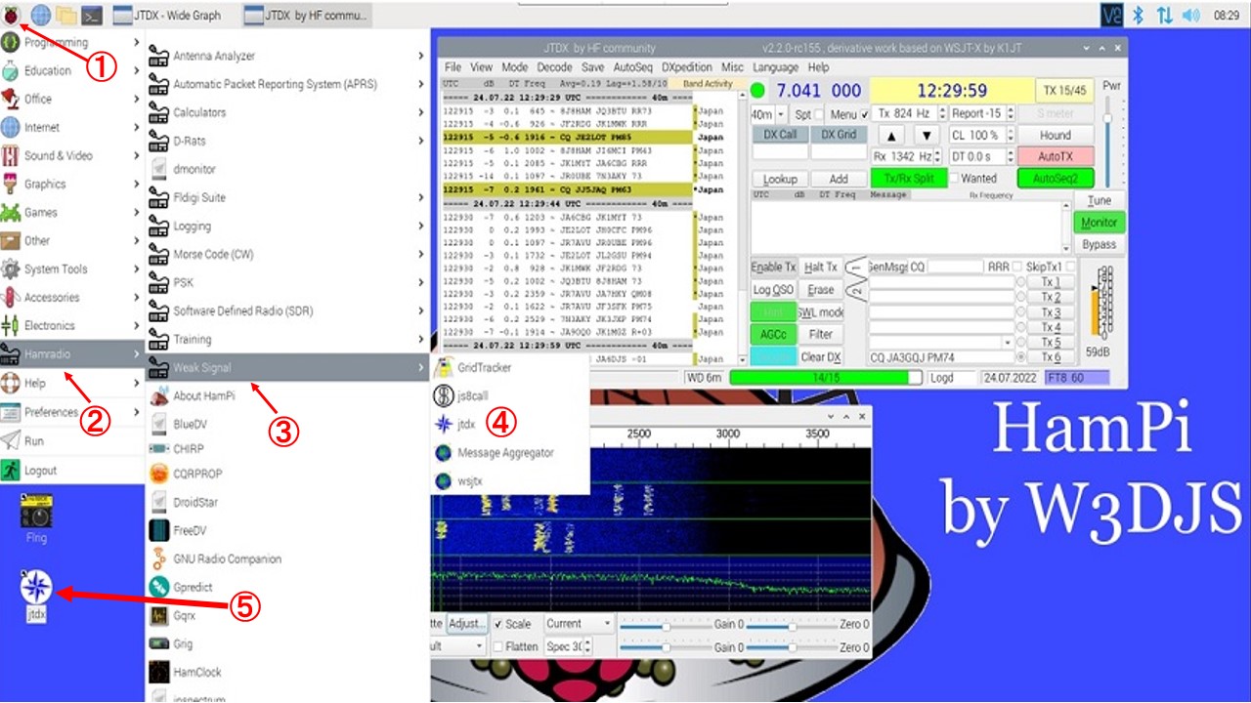The height and width of the screenshot is (703, 1251).
Task: Uncheck the Menu checkbox in JTDX
Action: [864, 114]
